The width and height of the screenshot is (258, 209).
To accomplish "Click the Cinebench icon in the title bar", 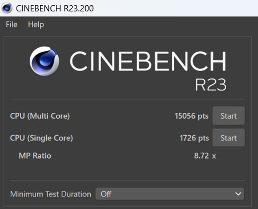I will [7, 8].
